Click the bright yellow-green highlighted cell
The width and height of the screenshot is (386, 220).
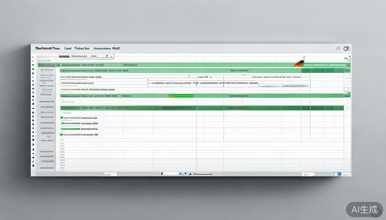click(180, 96)
